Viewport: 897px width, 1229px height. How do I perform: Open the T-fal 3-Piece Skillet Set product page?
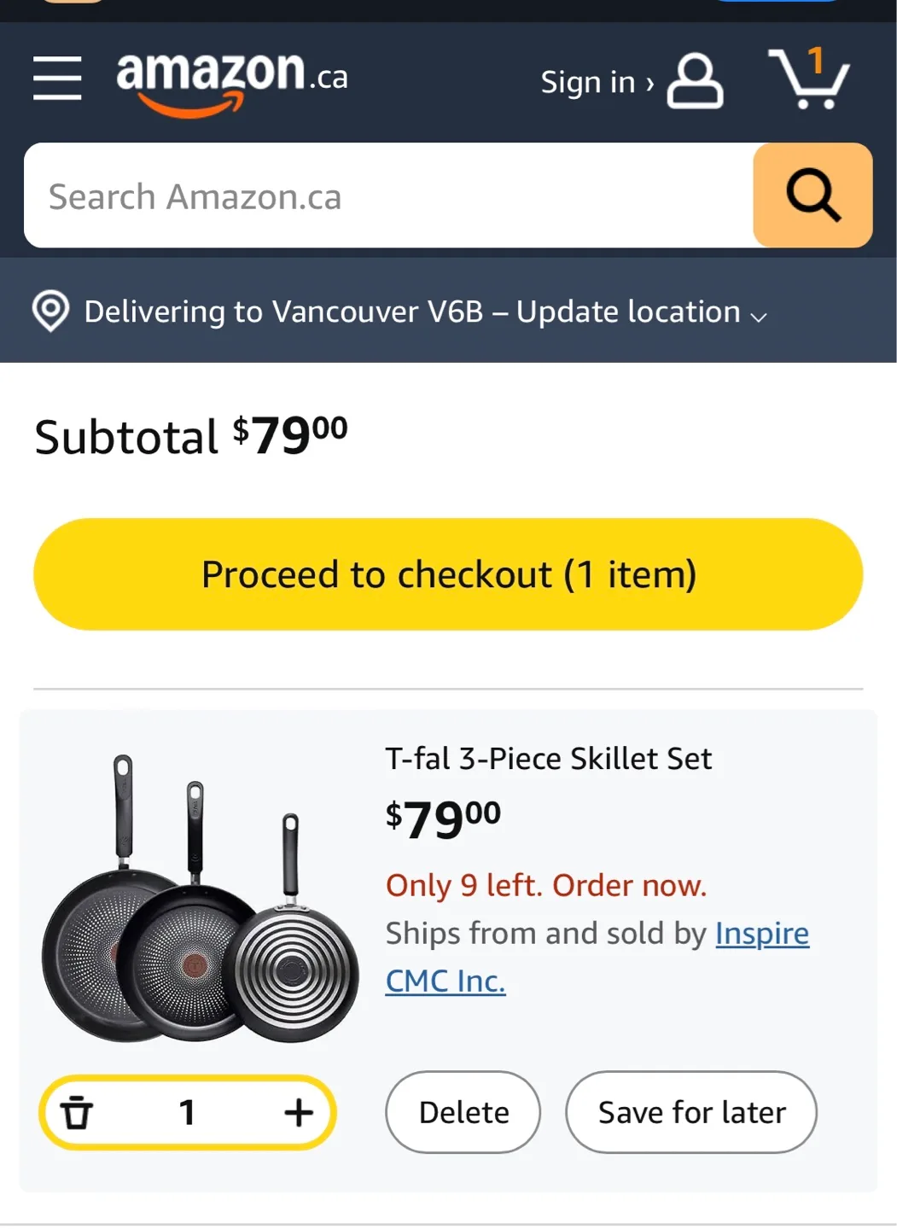pyautogui.click(x=549, y=758)
